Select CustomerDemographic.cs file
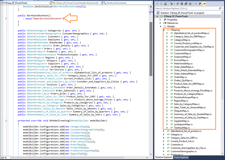This screenshot has height=160, width=225. click(x=184, y=151)
